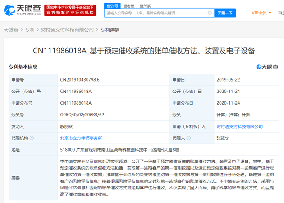Click the 摘要 abstract paragraph text
Screen dimensions: 284x203
tap(167, 178)
